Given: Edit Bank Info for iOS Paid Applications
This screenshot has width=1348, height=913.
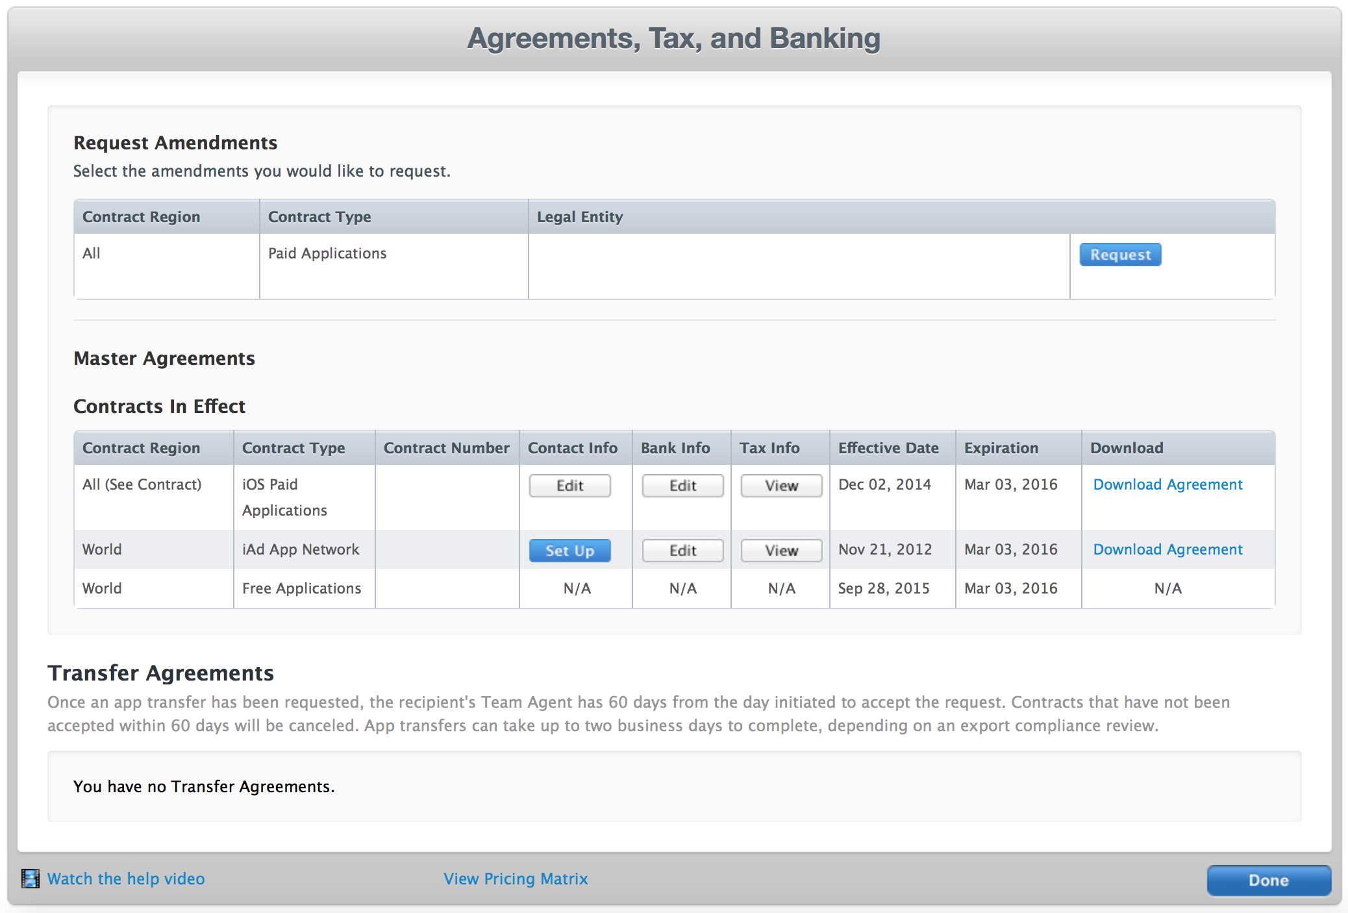Looking at the screenshot, I should point(682,486).
